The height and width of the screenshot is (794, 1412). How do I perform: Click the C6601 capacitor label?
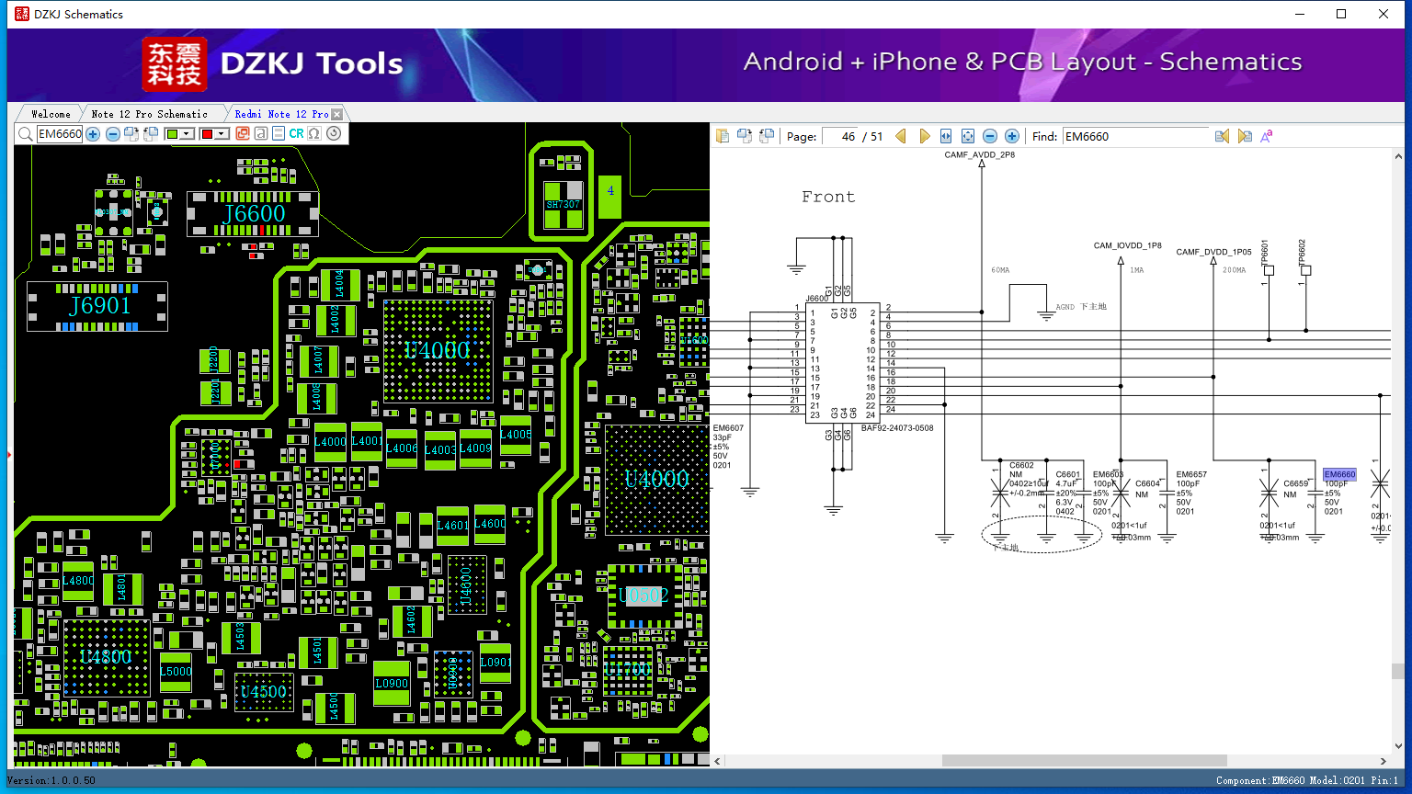pyautogui.click(x=1068, y=475)
